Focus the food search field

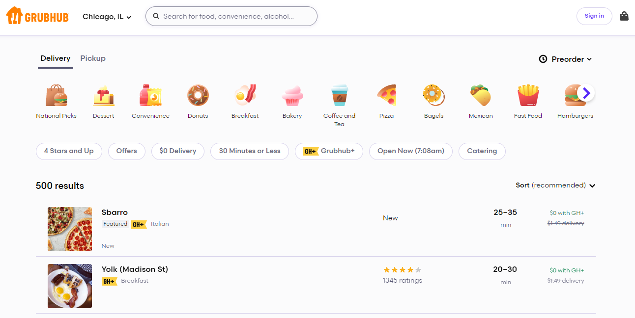[x=231, y=16]
